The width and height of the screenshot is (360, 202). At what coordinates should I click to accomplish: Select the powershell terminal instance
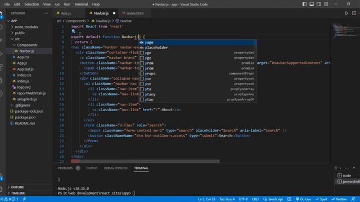[348, 181]
